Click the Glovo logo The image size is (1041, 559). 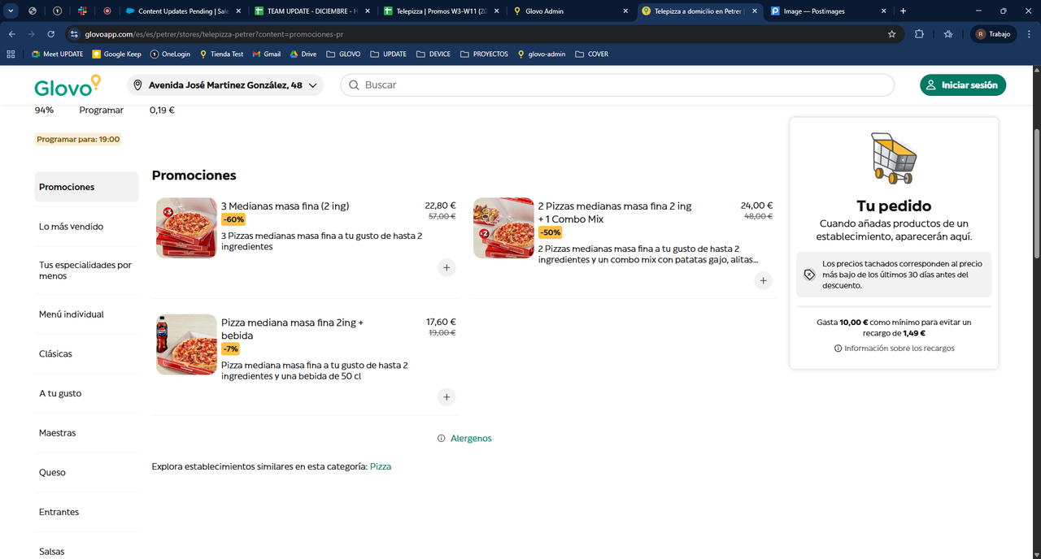click(x=68, y=85)
